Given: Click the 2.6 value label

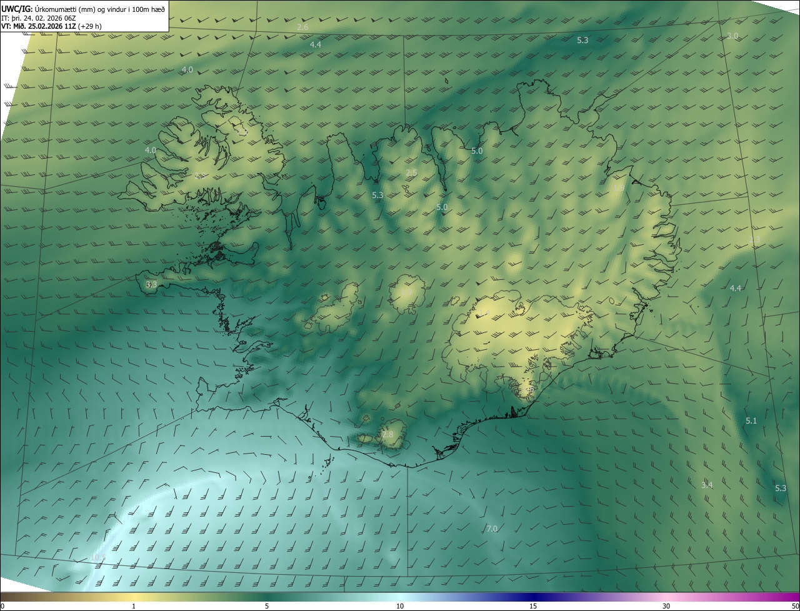Looking at the screenshot, I should tap(302, 27).
